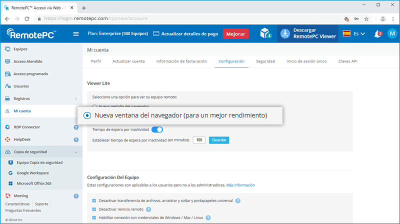Click help icon next to Meeting

pyautogui.click(x=76, y=196)
